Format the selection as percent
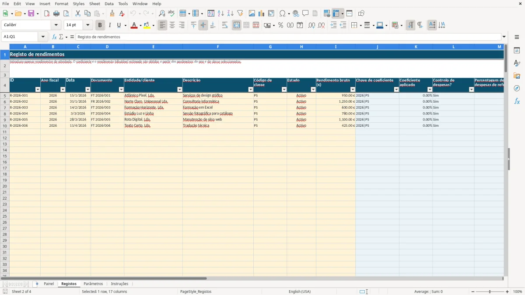This screenshot has width=525, height=295. pos(281,25)
